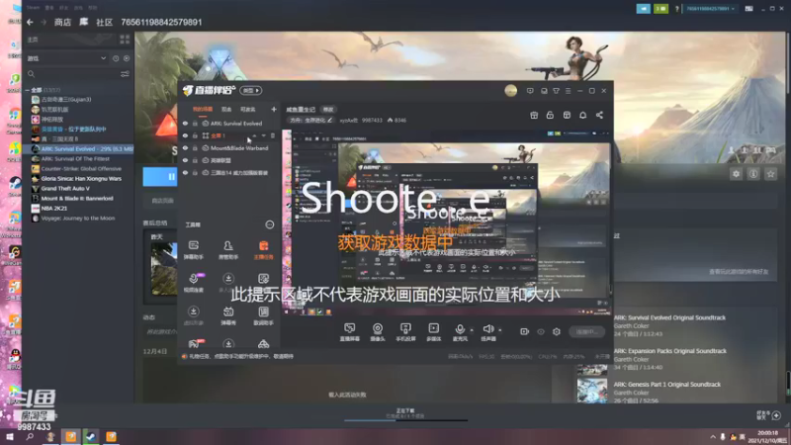
Task: Edit the stream category 方舟：生存进化
Action: pyautogui.click(x=310, y=120)
